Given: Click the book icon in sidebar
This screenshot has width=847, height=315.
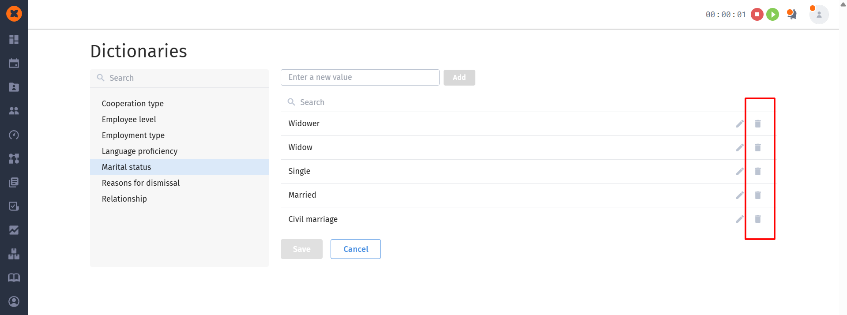Looking at the screenshot, I should click(14, 277).
